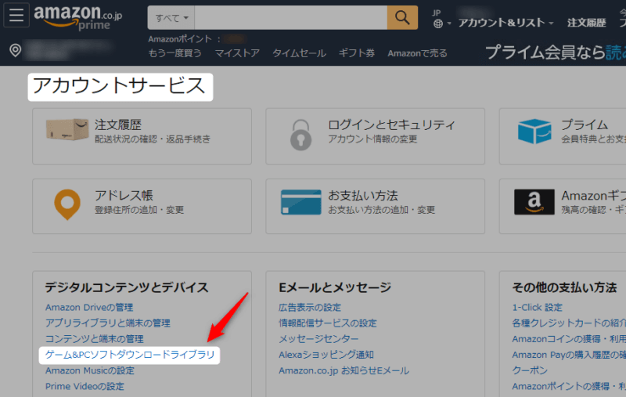Viewport: 626px width, 397px height.
Task: Click the delivery location pin icon
Action: (15, 50)
